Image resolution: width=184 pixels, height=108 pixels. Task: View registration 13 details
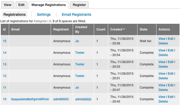click(162, 62)
